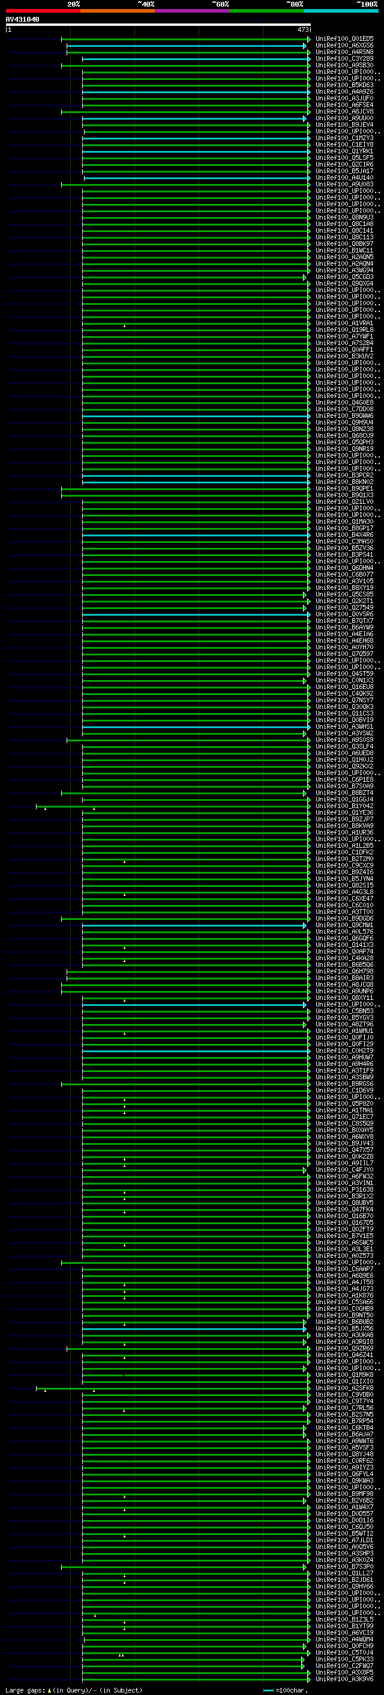The image size is (384, 1695).
Task: Select the UniRef100_B3PCR2 hit
Action: pos(344,475)
